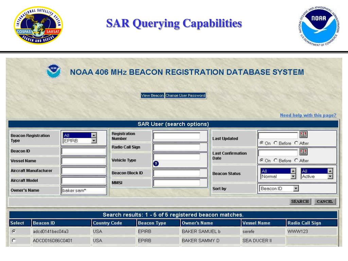
Task: Select Last Confirmation Date 'On' radio button
Action: 262,160
